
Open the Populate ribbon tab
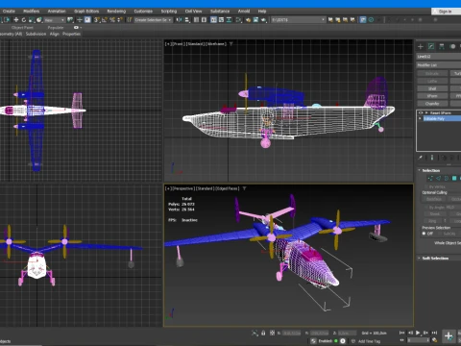[56, 28]
